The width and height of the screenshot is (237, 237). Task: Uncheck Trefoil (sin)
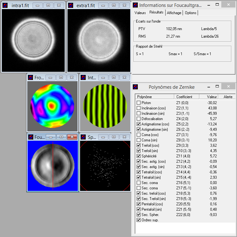[138, 151]
